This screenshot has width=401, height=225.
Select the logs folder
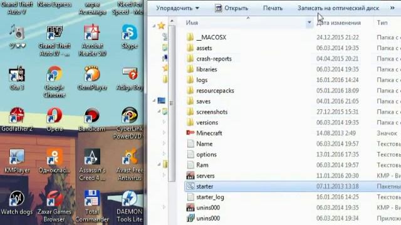(197, 80)
